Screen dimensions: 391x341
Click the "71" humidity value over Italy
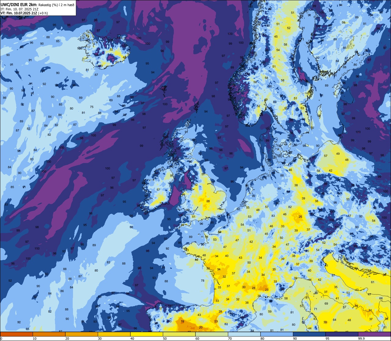click(316, 309)
